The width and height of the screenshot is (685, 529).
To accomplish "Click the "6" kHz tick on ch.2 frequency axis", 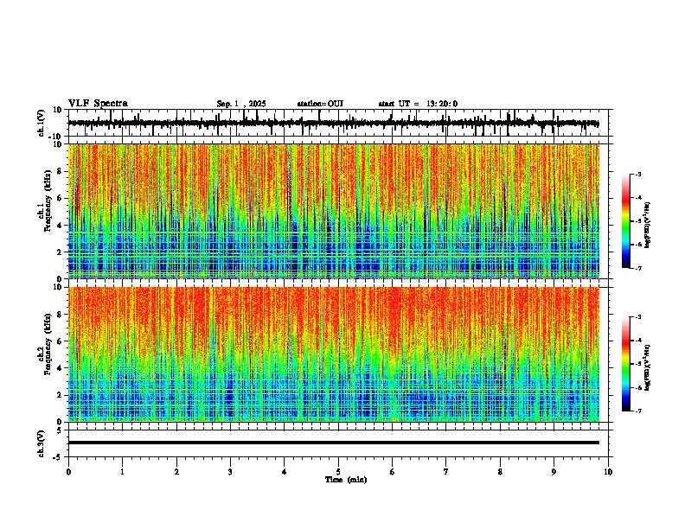I will (x=61, y=341).
